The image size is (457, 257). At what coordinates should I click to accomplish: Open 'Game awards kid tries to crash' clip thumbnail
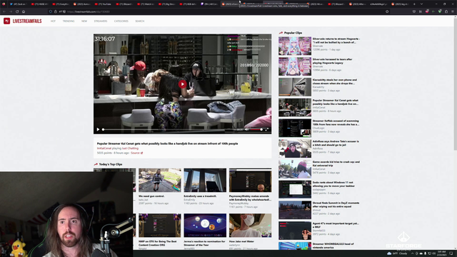pos(295,169)
